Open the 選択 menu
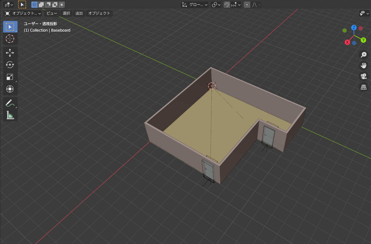 pyautogui.click(x=66, y=13)
